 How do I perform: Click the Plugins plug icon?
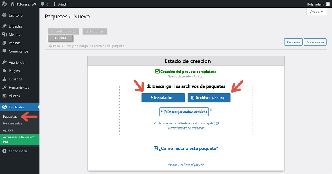point(4,71)
